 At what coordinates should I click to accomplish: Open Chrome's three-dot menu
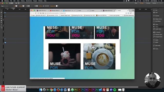coord(133,13)
